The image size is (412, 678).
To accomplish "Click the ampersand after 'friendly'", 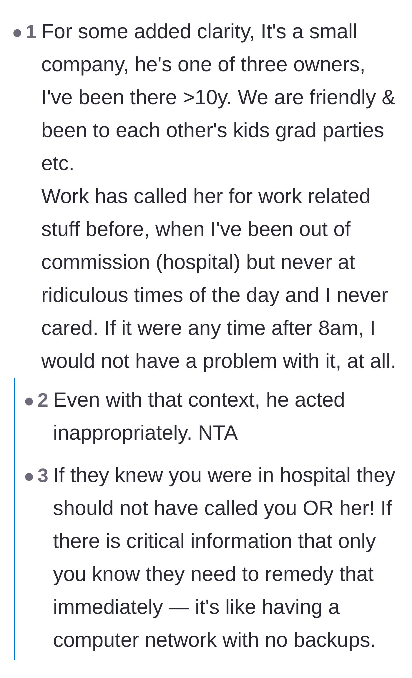I will click(388, 97).
